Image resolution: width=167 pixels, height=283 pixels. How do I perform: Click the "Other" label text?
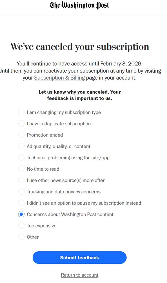point(33,237)
